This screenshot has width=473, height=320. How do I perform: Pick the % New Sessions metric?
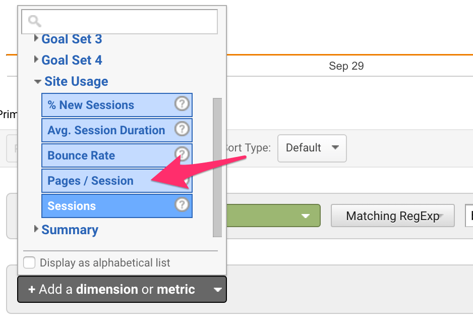117,105
